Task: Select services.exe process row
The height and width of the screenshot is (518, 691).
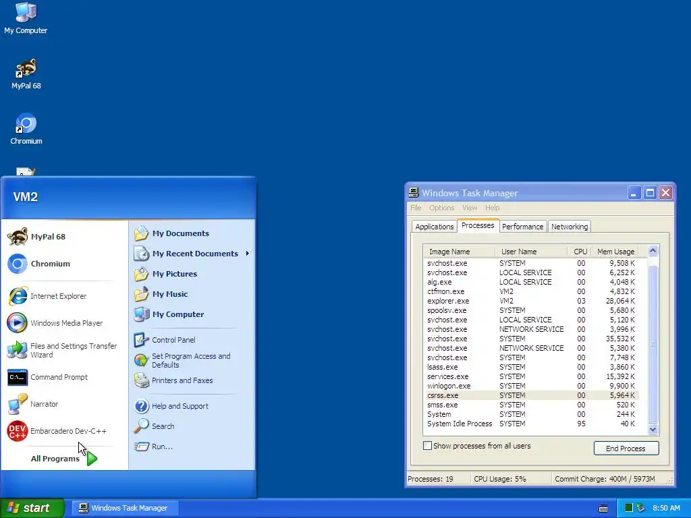Action: click(532, 376)
